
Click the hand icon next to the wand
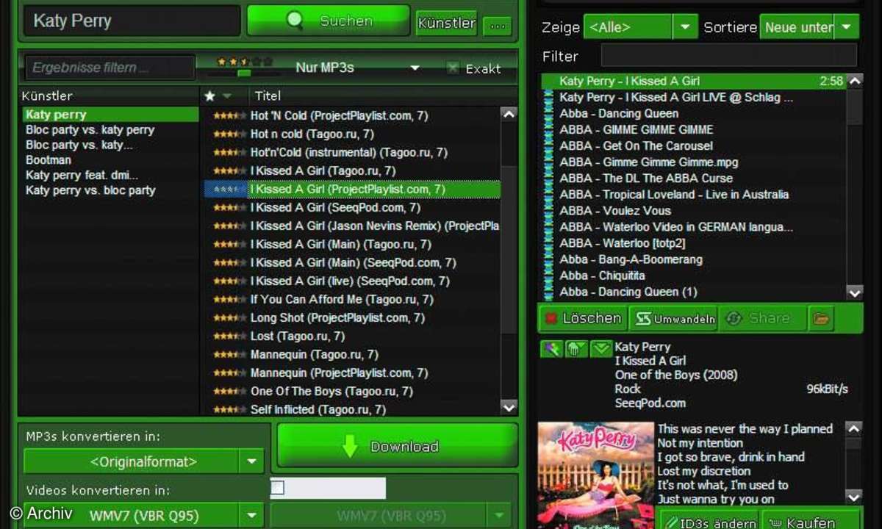click(x=576, y=349)
